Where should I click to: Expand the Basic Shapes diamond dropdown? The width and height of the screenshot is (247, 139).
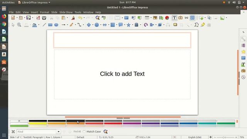click(x=93, y=25)
